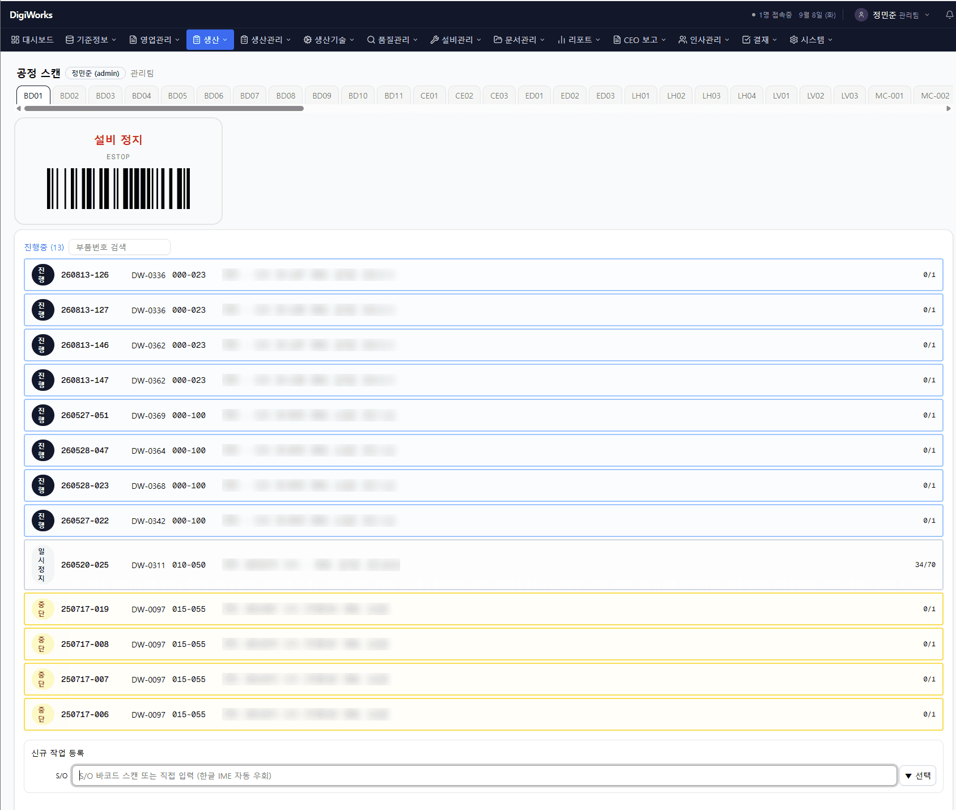Click the dashboard grid icon
This screenshot has width=956, height=810.
(x=15, y=40)
